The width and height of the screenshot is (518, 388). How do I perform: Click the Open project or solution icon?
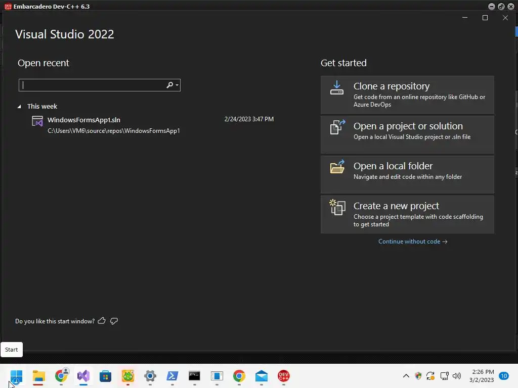tap(337, 127)
